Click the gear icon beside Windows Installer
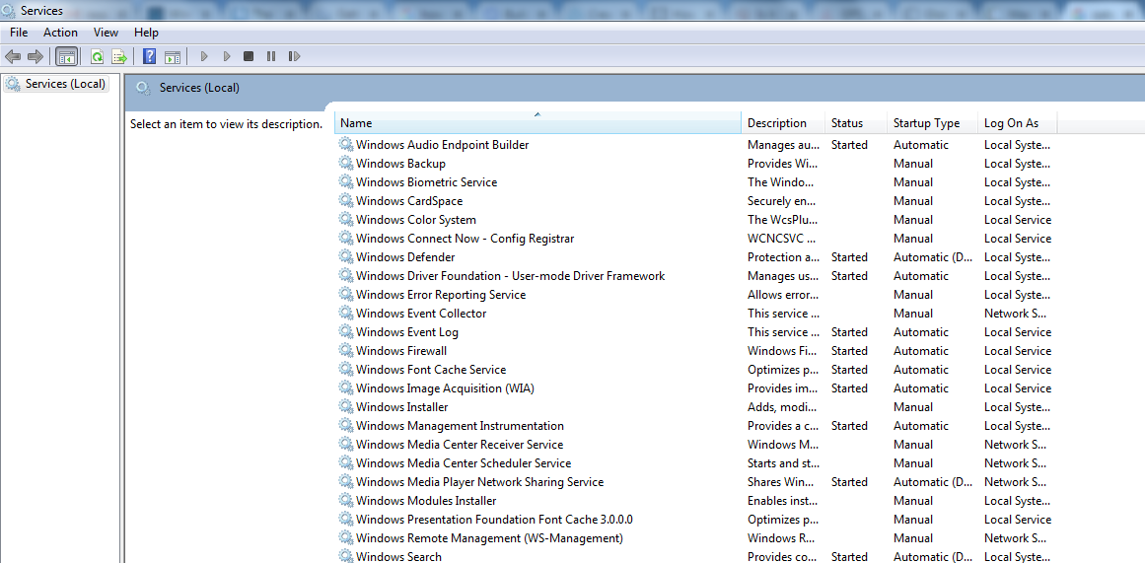This screenshot has width=1145, height=563. (x=346, y=407)
